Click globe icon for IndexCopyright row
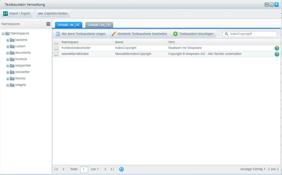282x175 pixels. pos(277,48)
